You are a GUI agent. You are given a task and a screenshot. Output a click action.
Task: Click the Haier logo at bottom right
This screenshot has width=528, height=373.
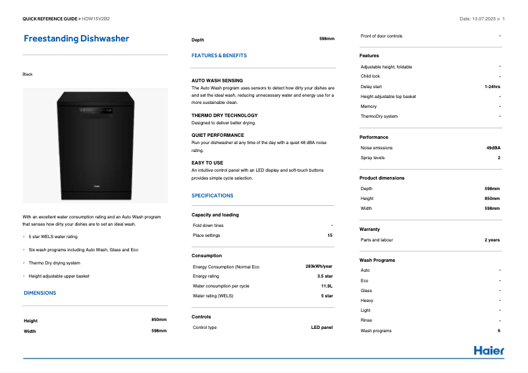coord(488,350)
